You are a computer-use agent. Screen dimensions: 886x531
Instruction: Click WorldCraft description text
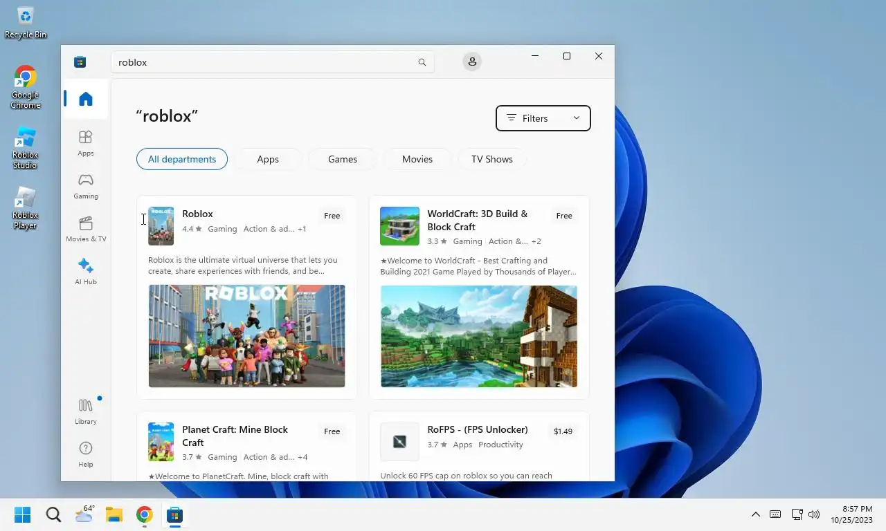[x=478, y=266]
